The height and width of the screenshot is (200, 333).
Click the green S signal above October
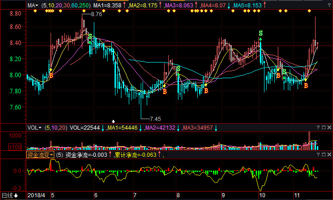pyautogui.click(x=260, y=33)
